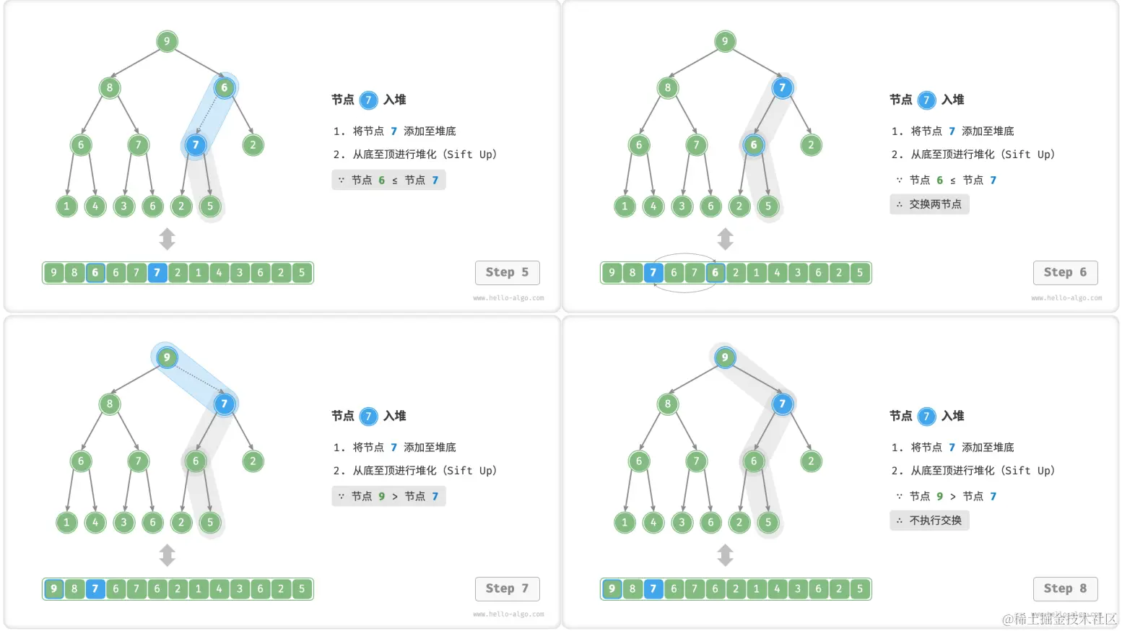Viewport: 1122px width, 631px height.
Task: Click blue 7 circle in Step 8 heading
Action: (x=926, y=417)
